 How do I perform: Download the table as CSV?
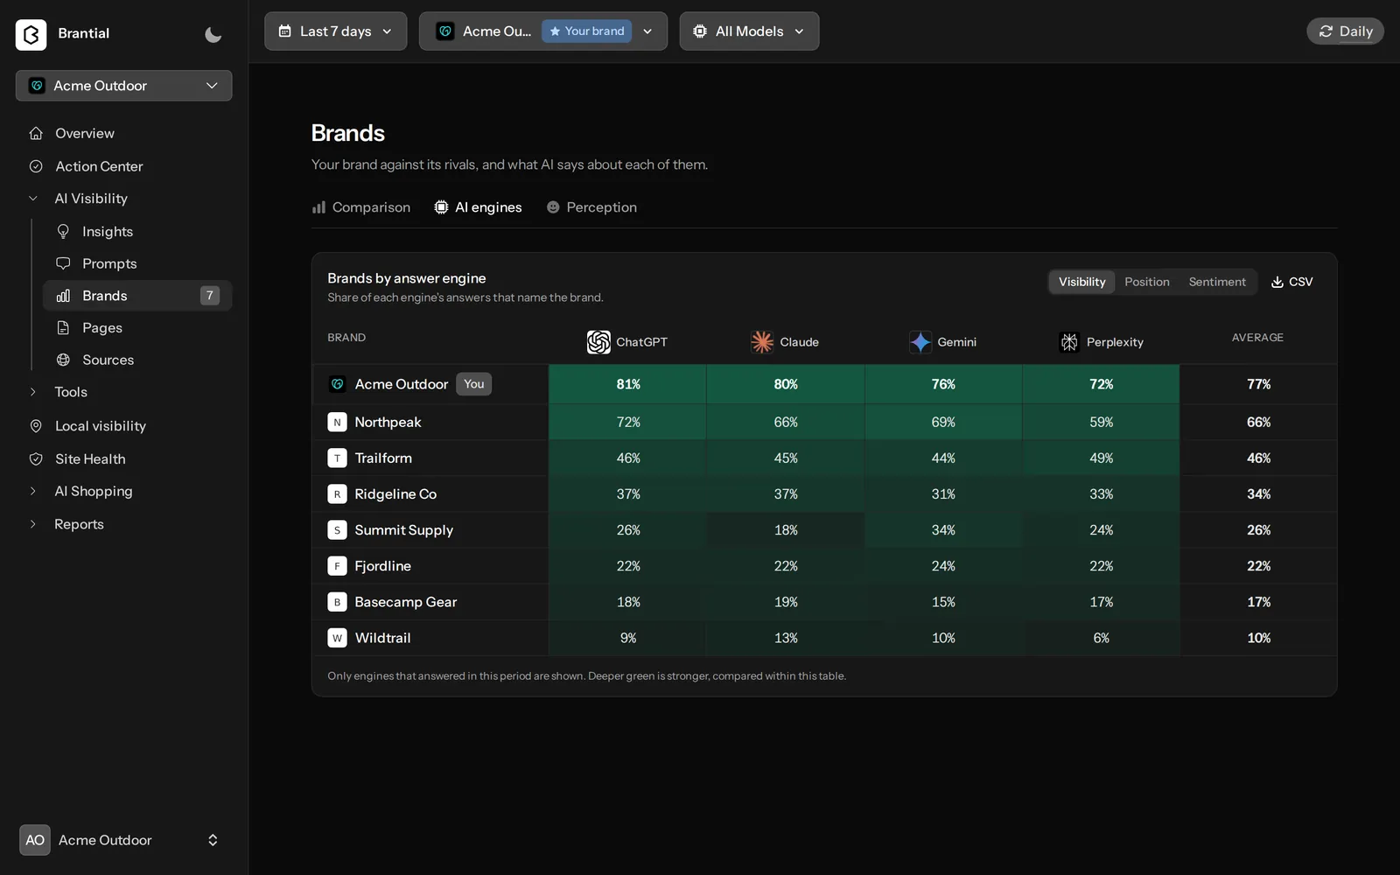coord(1292,282)
